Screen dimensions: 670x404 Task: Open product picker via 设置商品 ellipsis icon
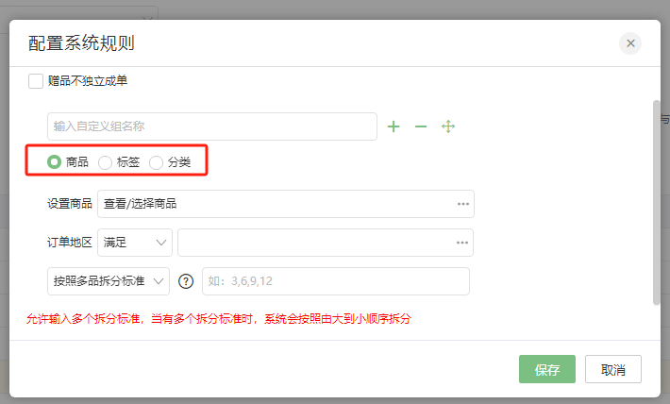[463, 204]
